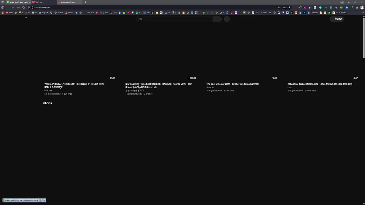Open the "MOZA R3 Raci..." bookmark
The height and width of the screenshot is (205, 365).
[340, 13]
